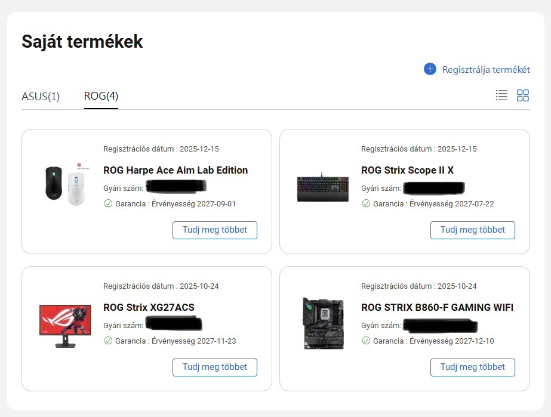Open the ASUS(1) products tab
Screen dimensions: 551x417
(41, 96)
